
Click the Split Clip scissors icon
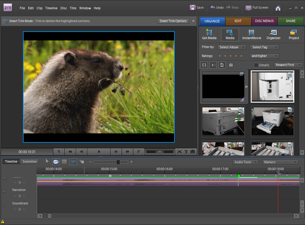coord(179,152)
